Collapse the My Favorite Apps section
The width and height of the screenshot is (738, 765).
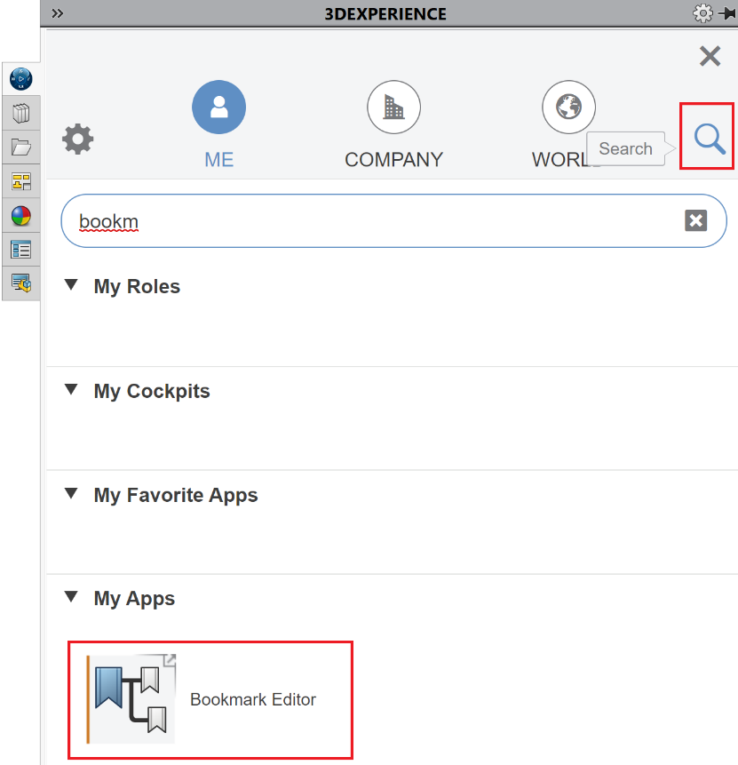[71, 493]
